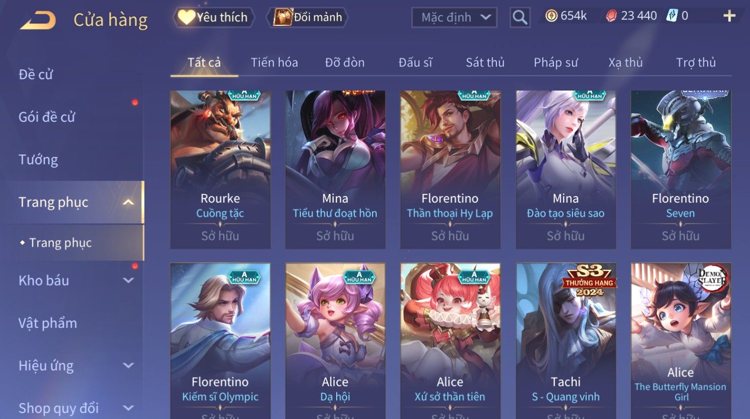Click the gold coin 654k icon
The width and height of the screenshot is (750, 419).
(x=551, y=16)
